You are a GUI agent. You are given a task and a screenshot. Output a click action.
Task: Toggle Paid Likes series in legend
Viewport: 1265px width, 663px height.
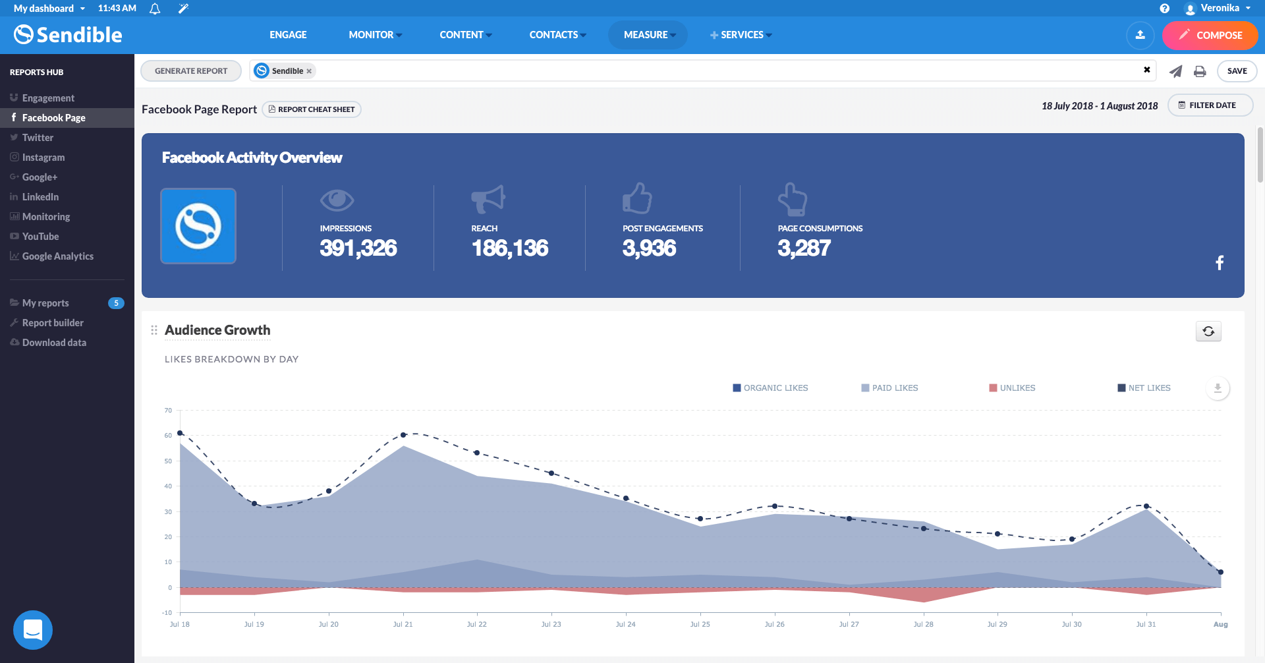coord(889,388)
